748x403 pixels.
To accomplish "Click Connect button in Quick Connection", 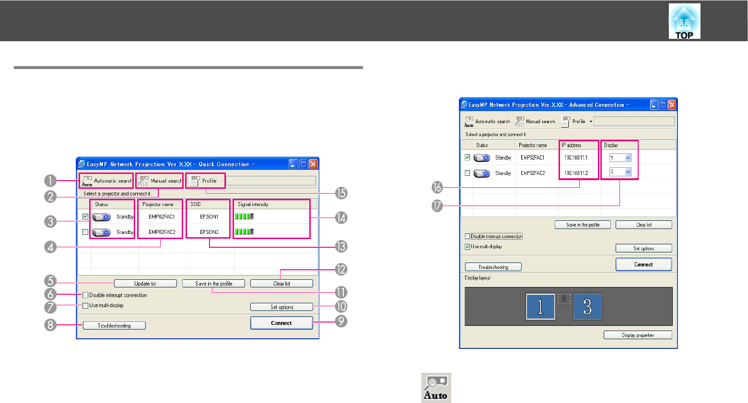I will click(x=281, y=323).
